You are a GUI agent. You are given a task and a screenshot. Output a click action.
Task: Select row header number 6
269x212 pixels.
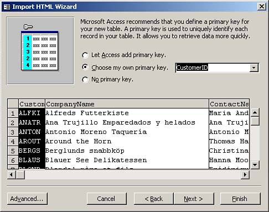pyautogui.click(x=13, y=160)
